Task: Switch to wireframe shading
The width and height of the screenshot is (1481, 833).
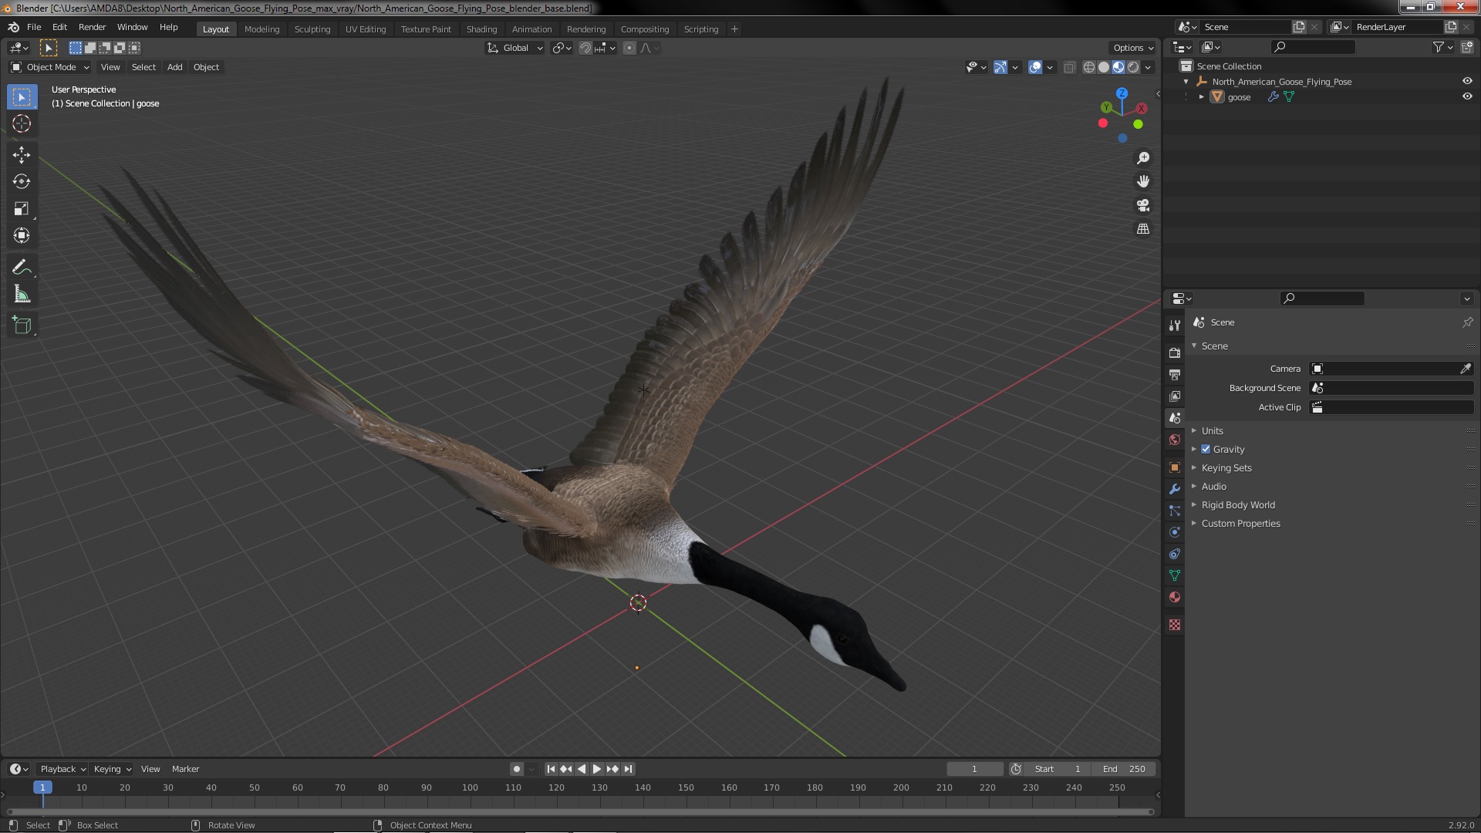Action: pyautogui.click(x=1089, y=67)
